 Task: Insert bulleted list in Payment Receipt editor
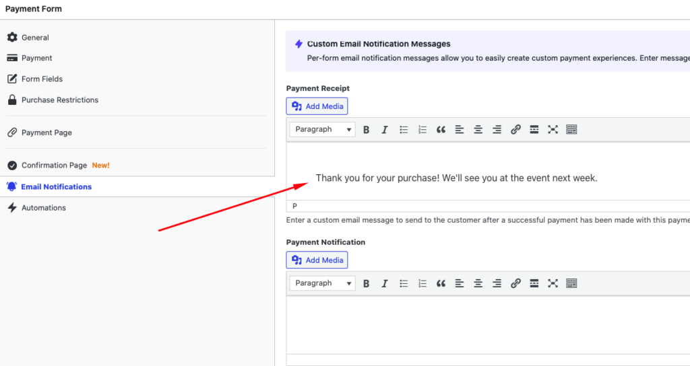(404, 130)
